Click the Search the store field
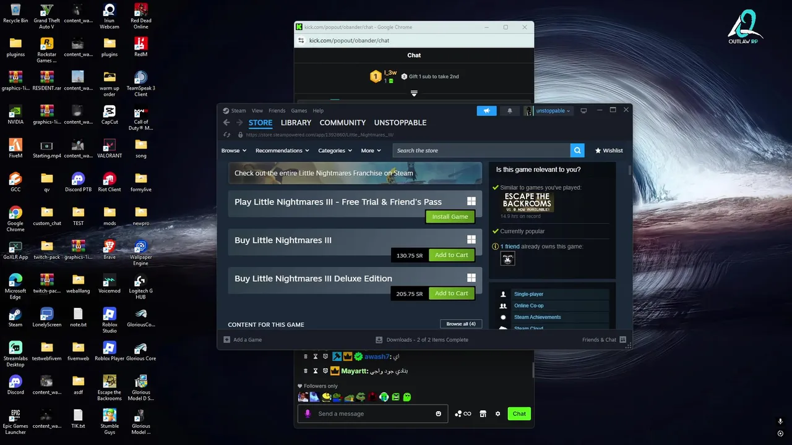This screenshot has width=792, height=445. 481,150
